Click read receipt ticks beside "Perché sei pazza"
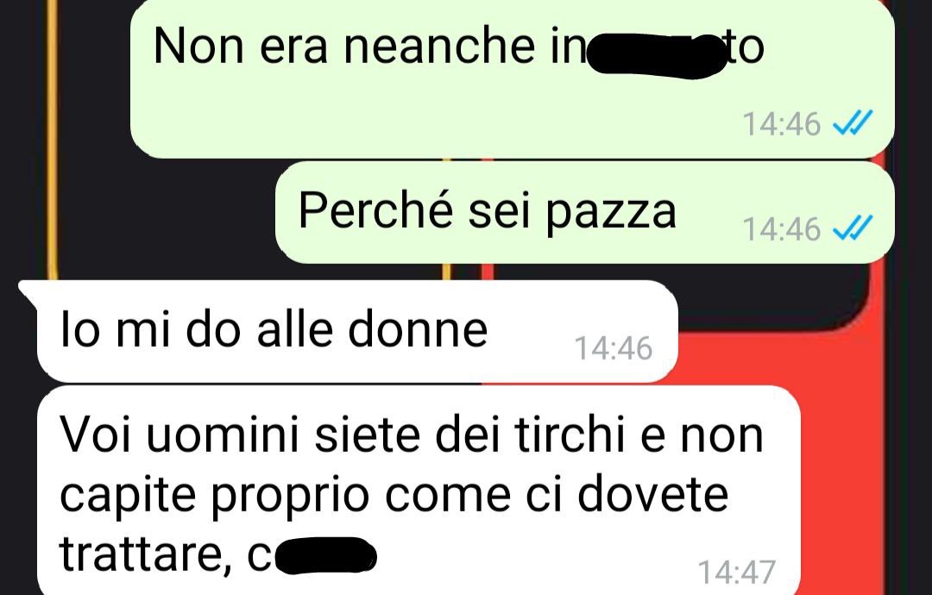This screenshot has width=932, height=595. click(x=853, y=228)
